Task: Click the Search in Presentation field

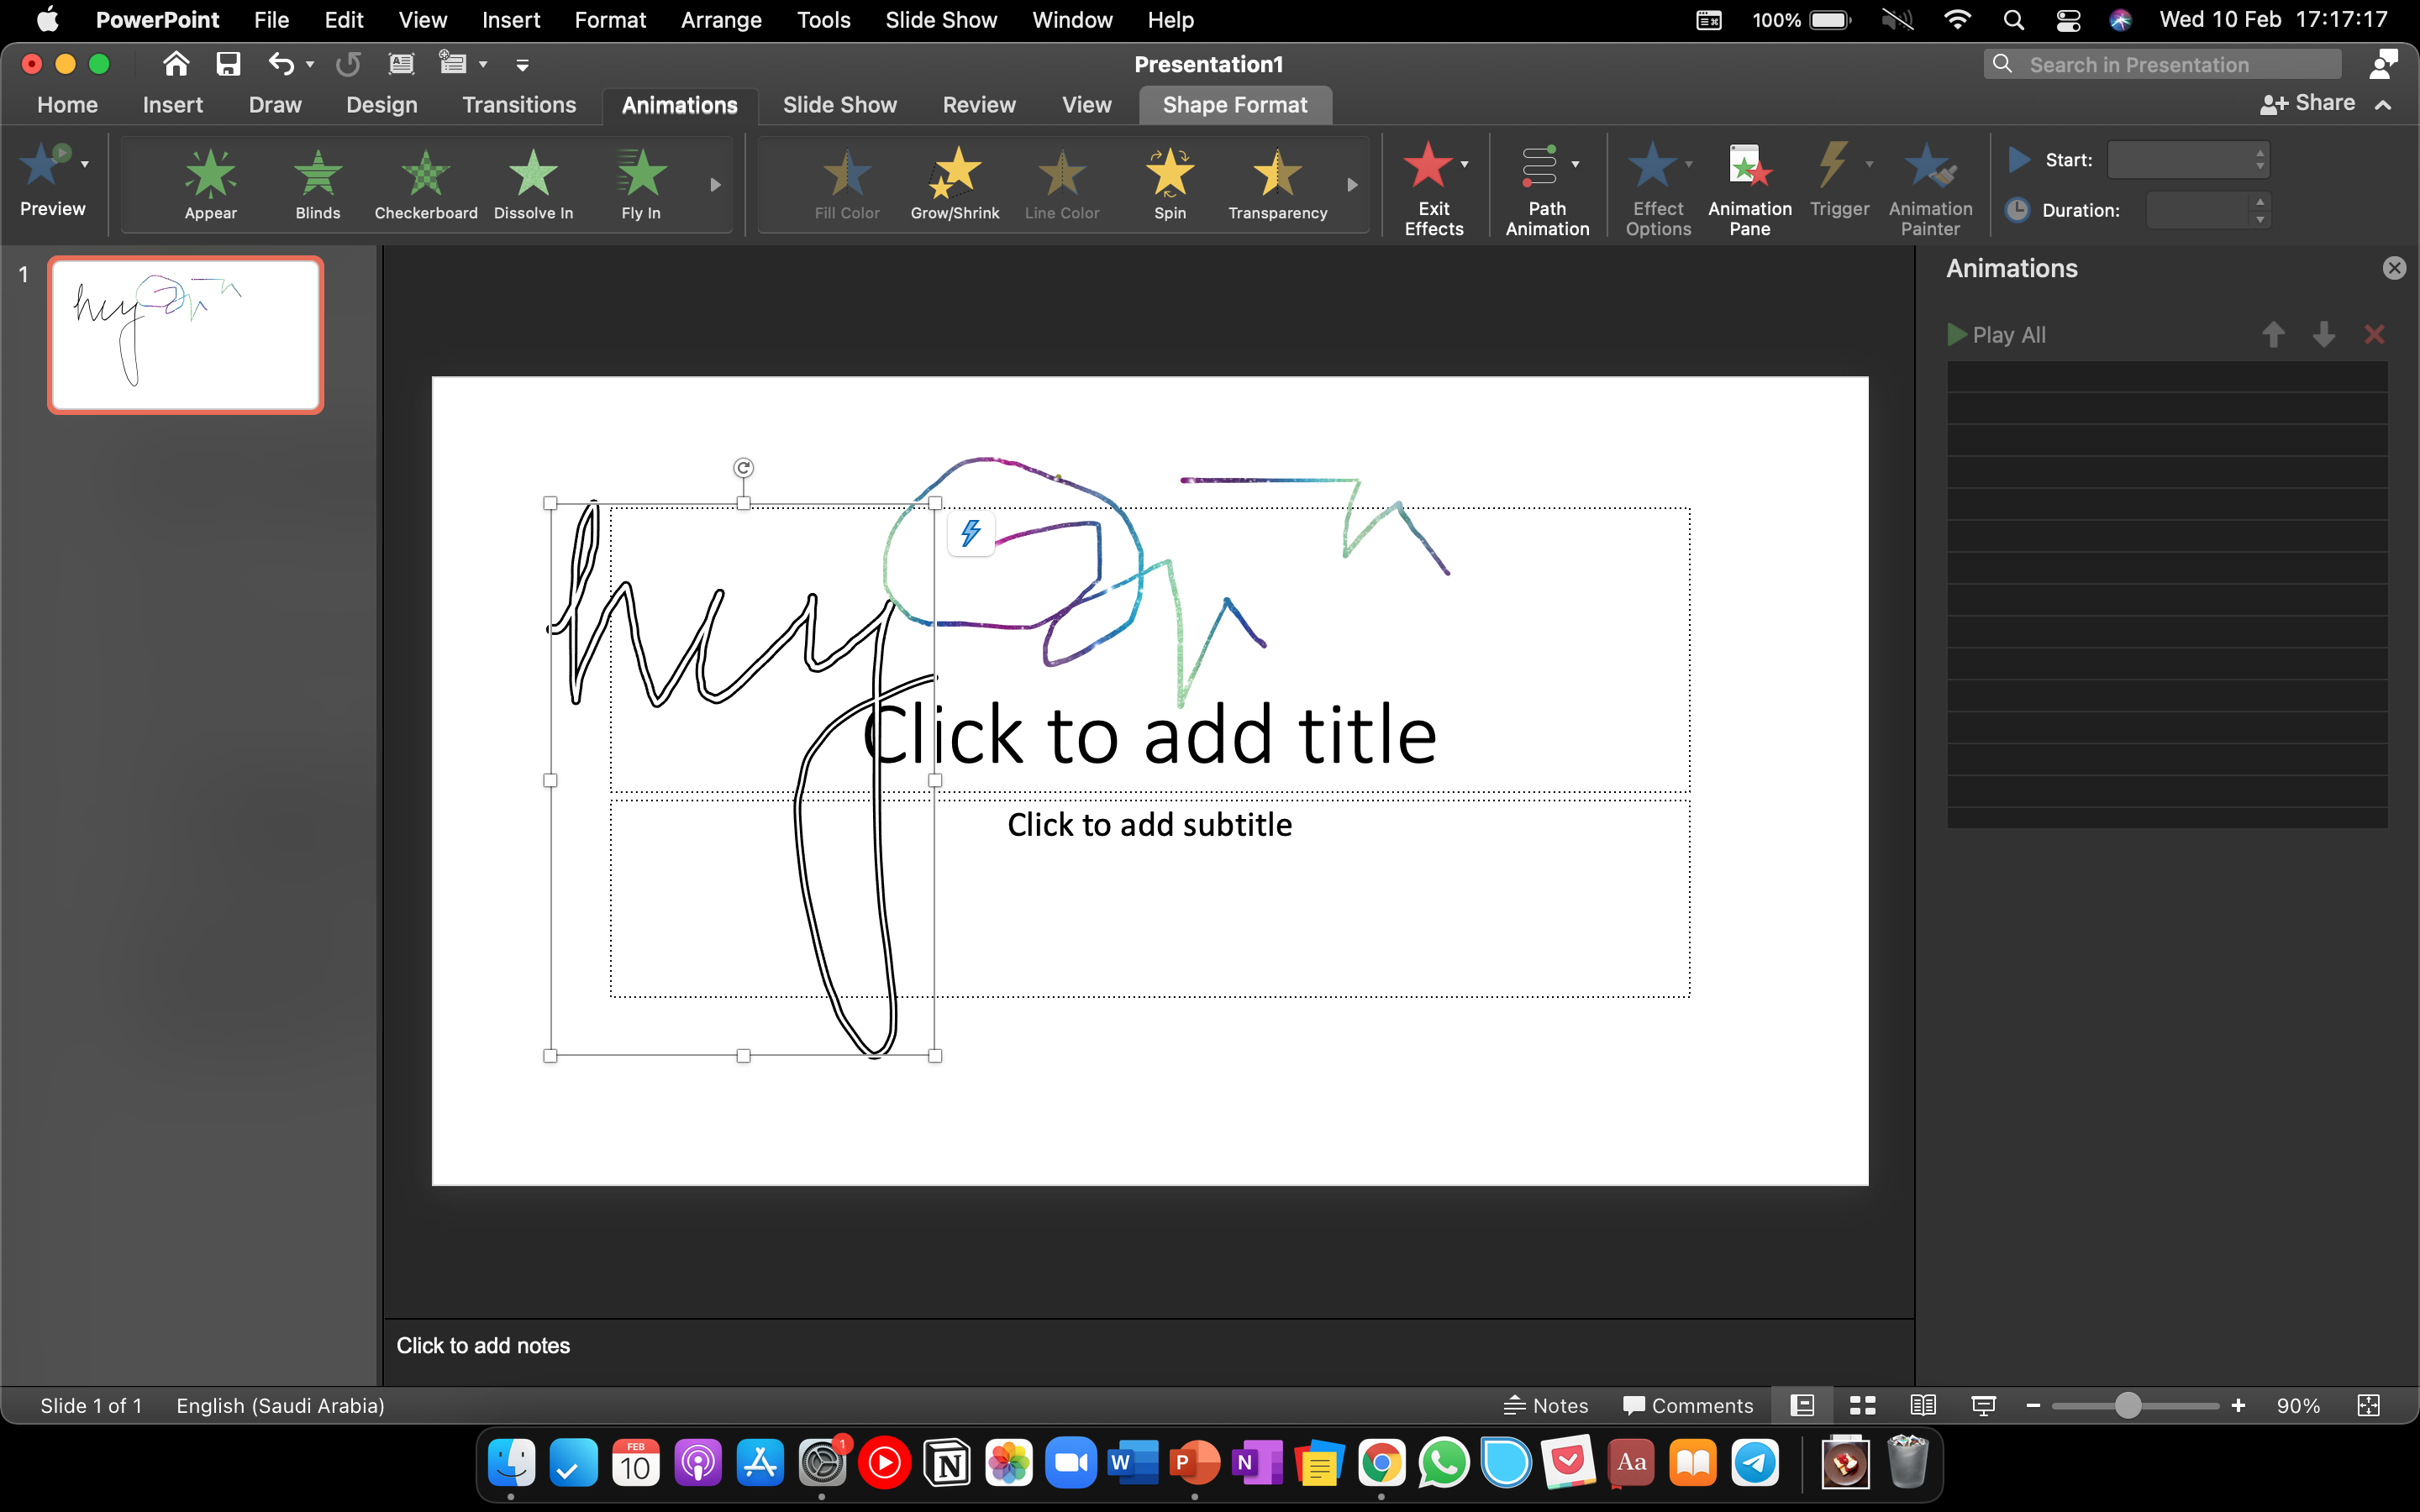Action: pos(2162,65)
